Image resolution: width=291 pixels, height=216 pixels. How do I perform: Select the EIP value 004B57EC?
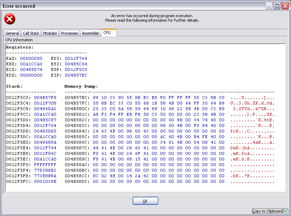pyautogui.click(x=76, y=75)
